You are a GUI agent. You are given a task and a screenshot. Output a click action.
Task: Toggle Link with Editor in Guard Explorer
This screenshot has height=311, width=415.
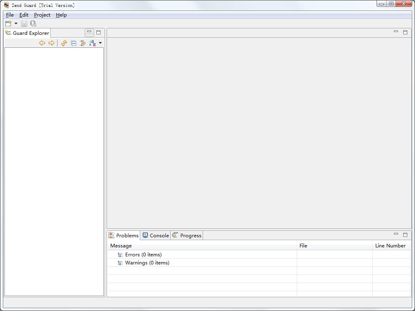[83, 43]
